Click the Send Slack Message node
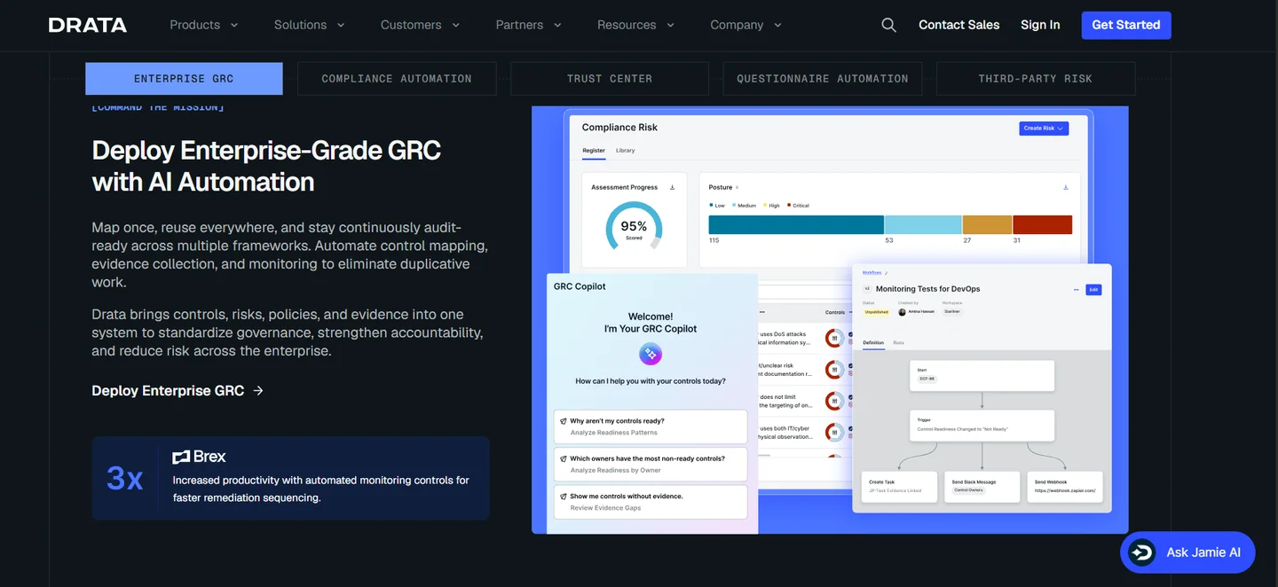Viewport: 1278px width, 587px height. (982, 487)
